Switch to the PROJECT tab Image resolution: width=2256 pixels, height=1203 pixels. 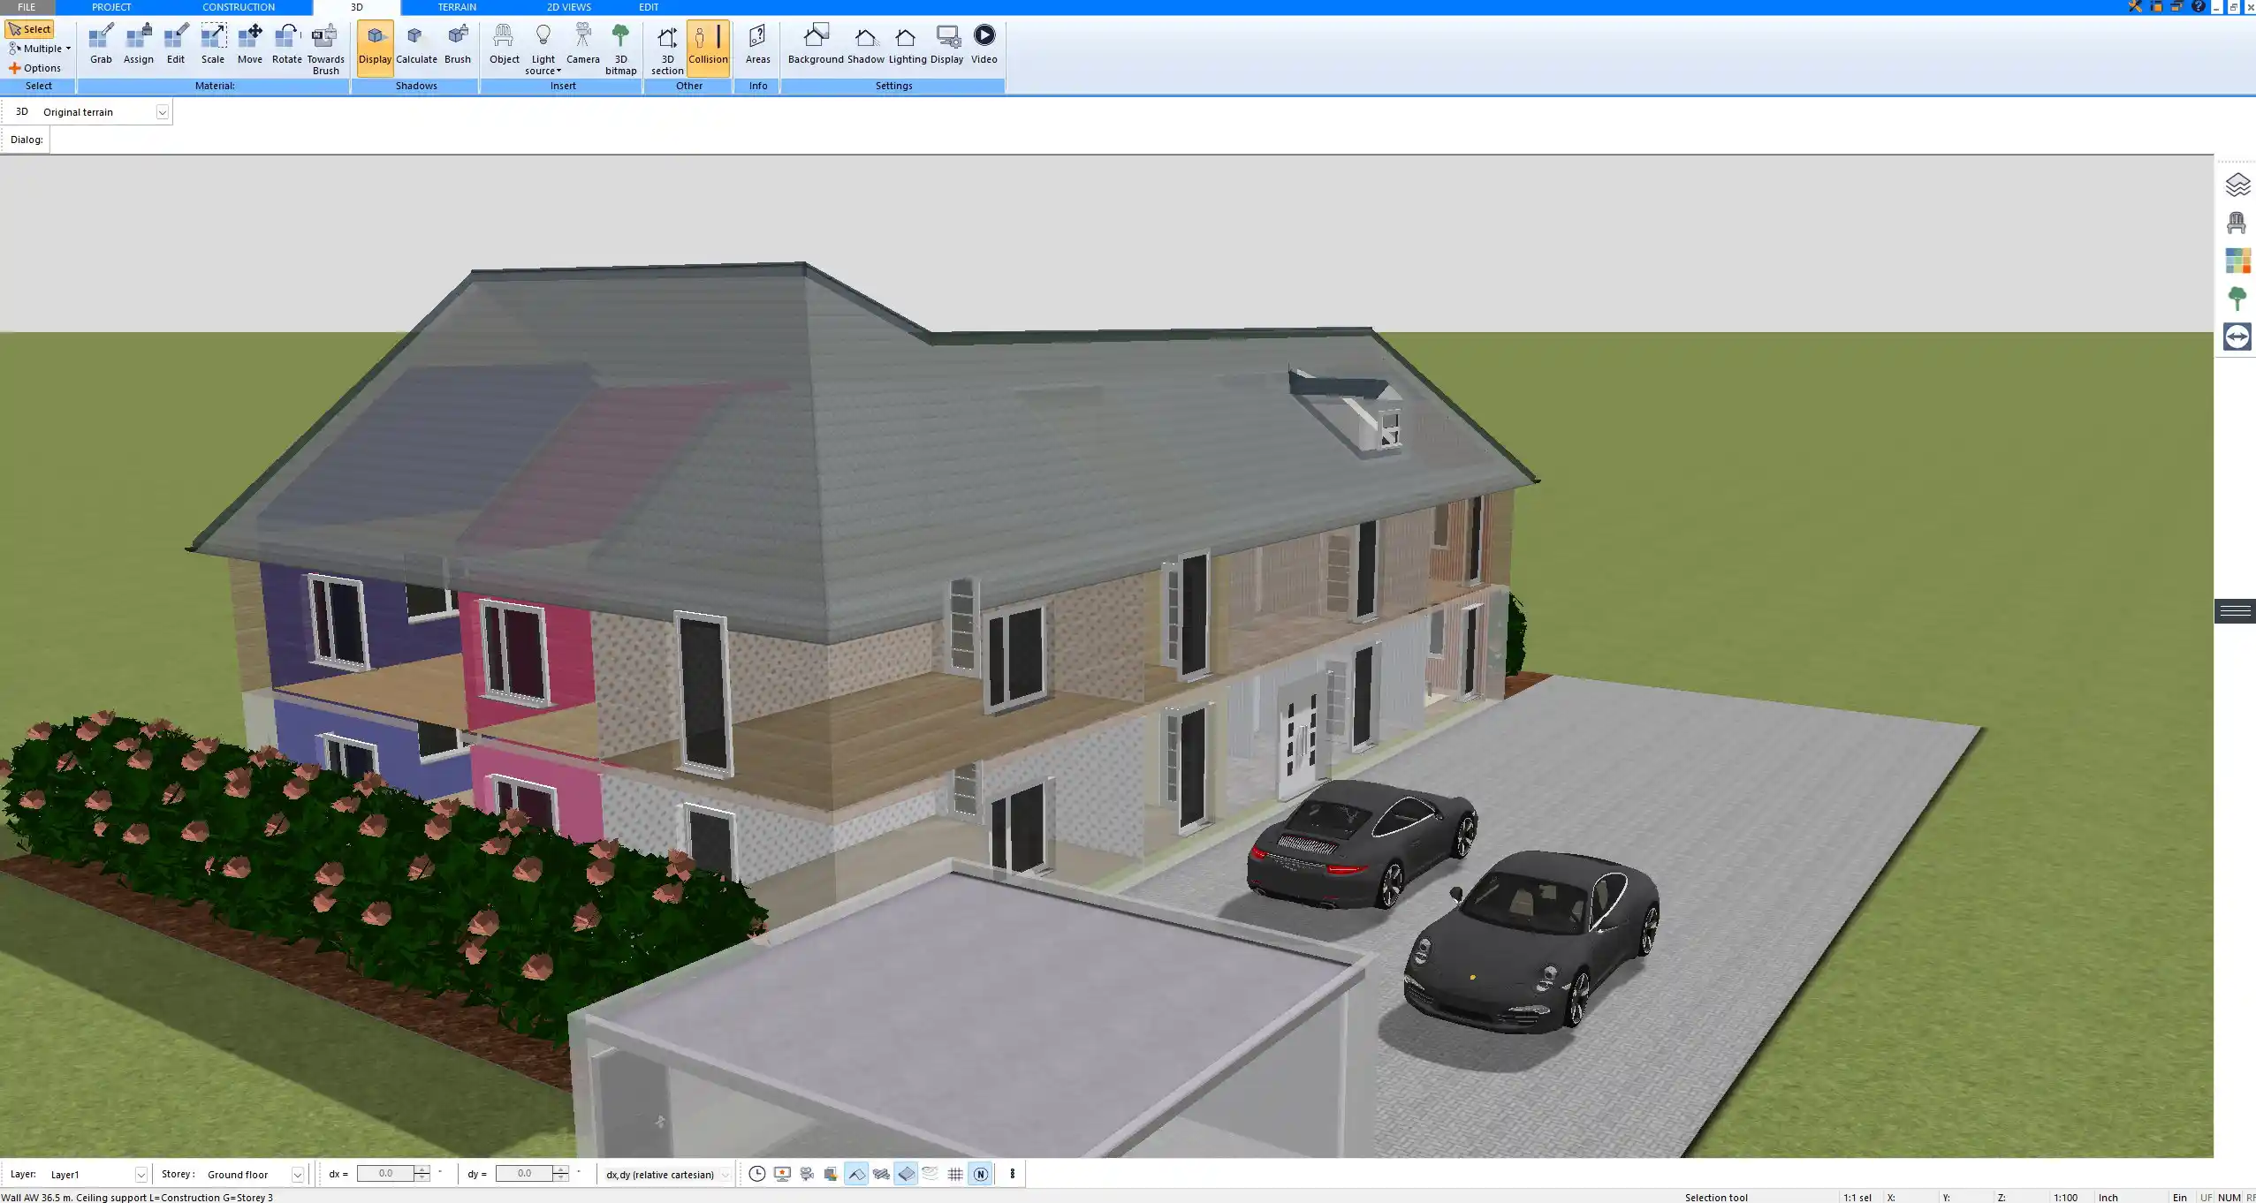point(111,7)
